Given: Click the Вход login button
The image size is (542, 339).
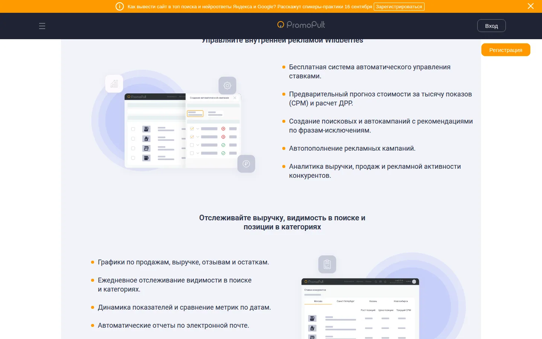Looking at the screenshot, I should [x=491, y=26].
